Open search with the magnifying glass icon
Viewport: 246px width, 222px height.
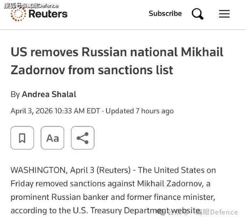tap(198, 14)
